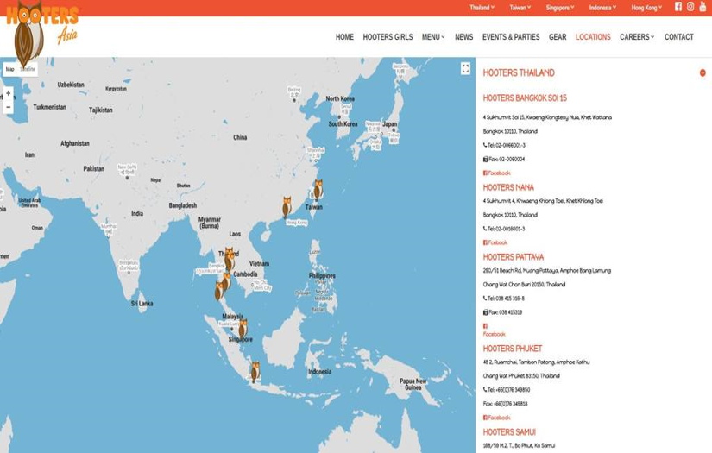
Task: Click the HOOTERS PHUKET heading
Action: tap(512, 349)
